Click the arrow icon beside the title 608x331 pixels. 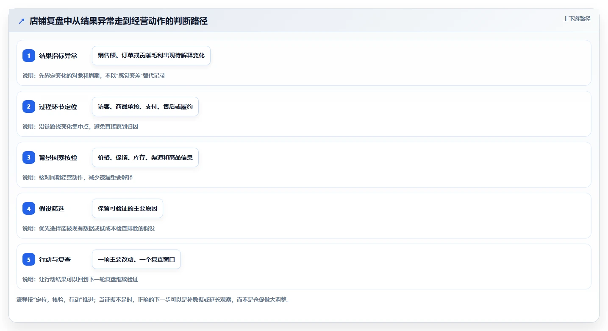[22, 21]
